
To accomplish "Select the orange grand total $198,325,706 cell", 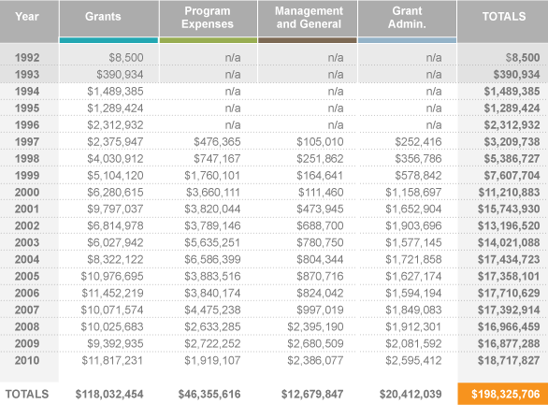I will [502, 394].
